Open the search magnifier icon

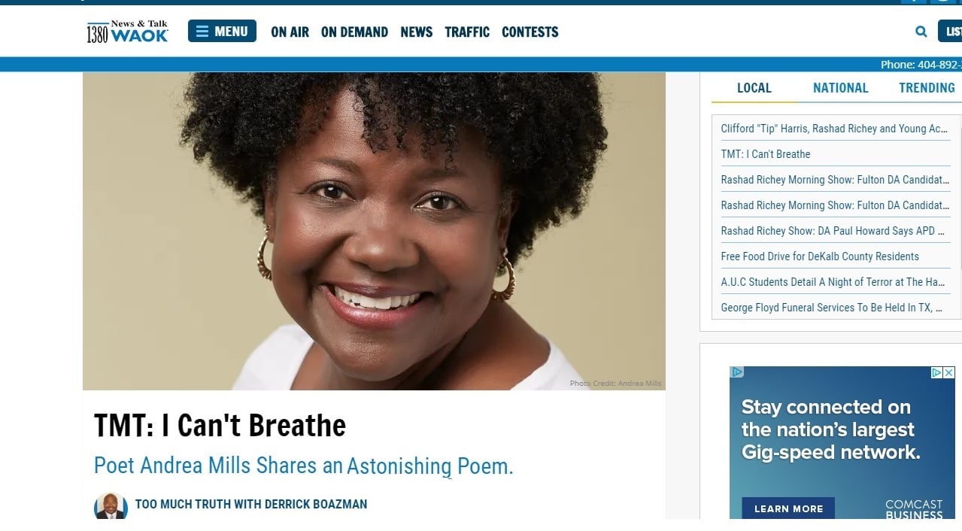click(x=921, y=32)
